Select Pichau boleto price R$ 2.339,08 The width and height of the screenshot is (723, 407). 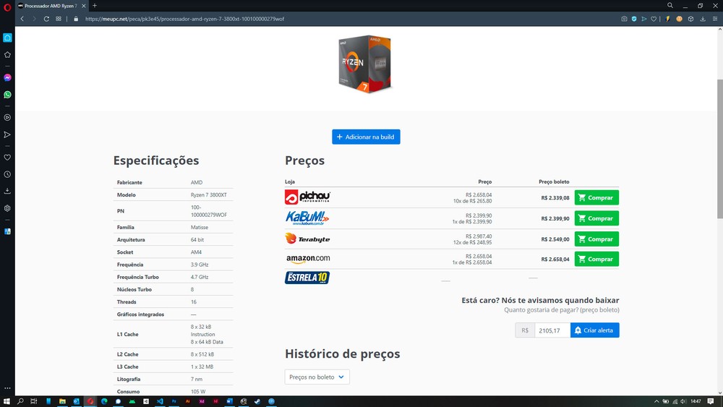(x=555, y=198)
